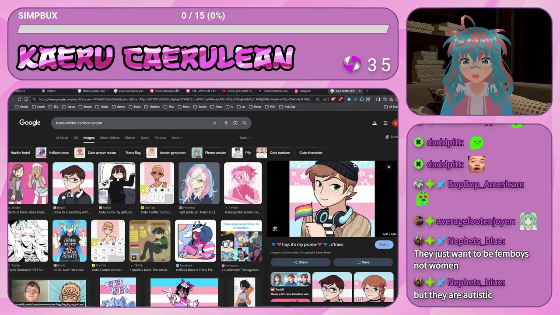Viewport: 560px width, 315px height.
Task: Open the Google account avatar K
Action: tap(395, 123)
